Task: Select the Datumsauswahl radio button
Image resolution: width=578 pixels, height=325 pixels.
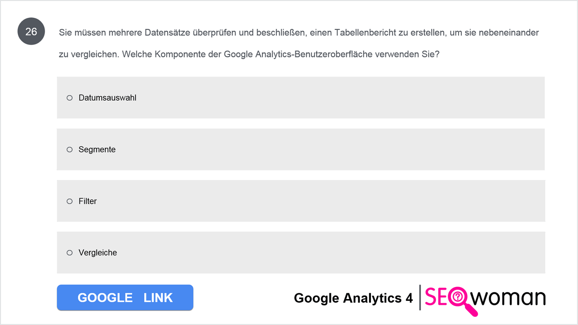Action: pyautogui.click(x=69, y=98)
